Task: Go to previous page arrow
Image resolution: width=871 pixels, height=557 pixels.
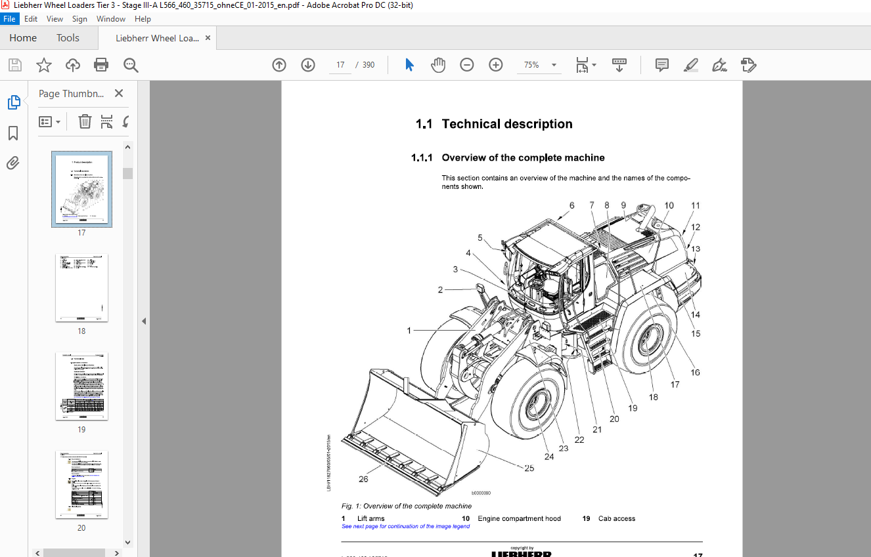Action: [279, 65]
